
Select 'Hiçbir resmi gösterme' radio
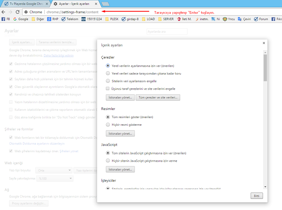click(108, 125)
